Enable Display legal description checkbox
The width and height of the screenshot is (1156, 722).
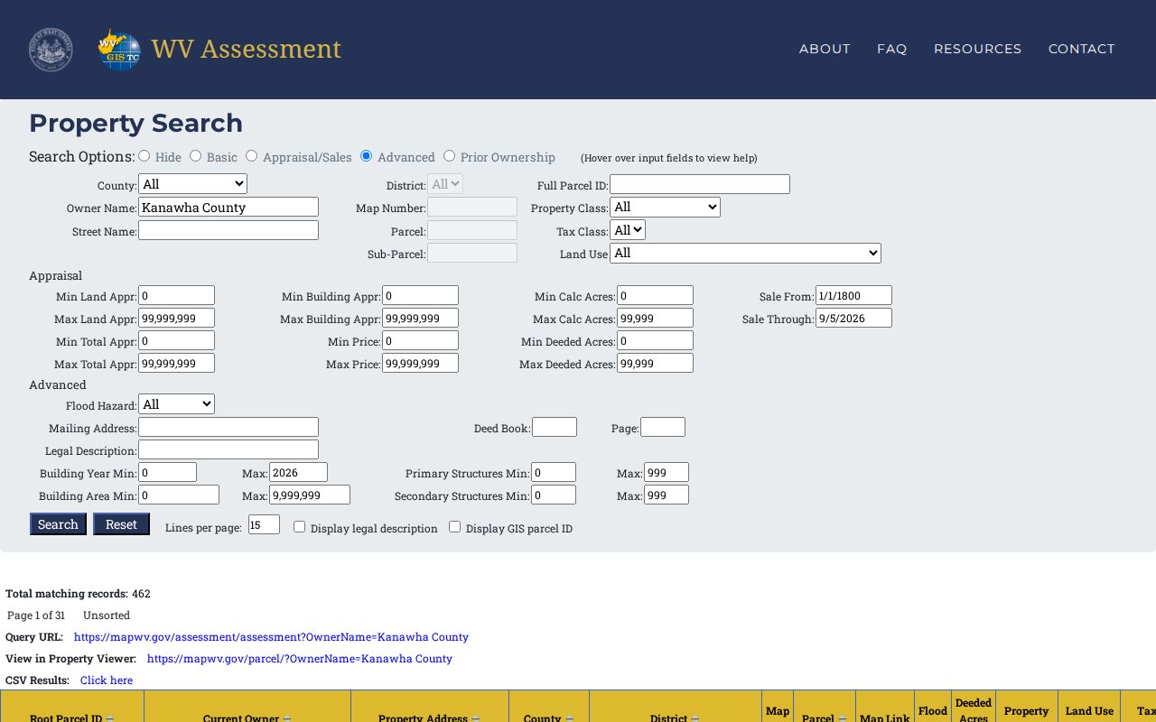(x=299, y=527)
